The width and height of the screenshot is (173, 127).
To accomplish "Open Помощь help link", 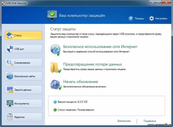I will point(139,18).
